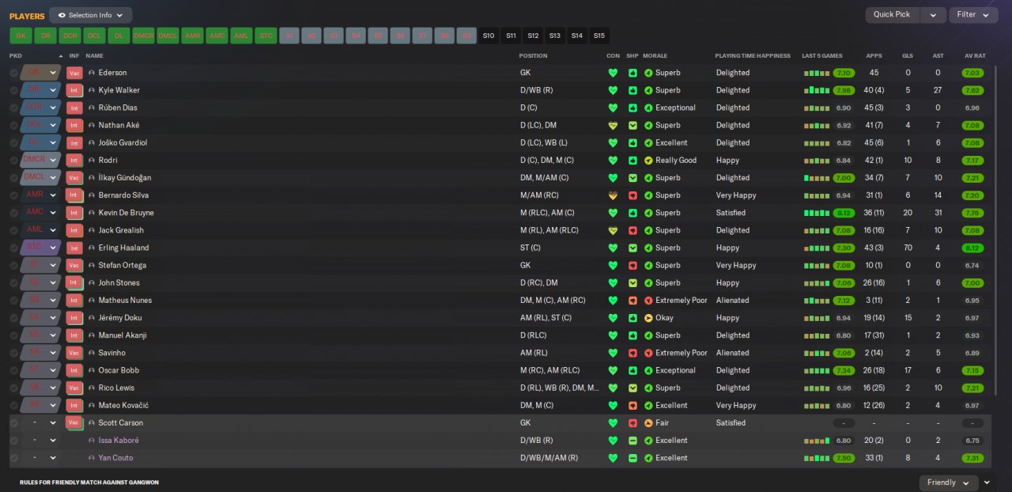Open Ederson's GK picked-position dropdown
Viewport: 1012px width, 492px height.
[41, 73]
